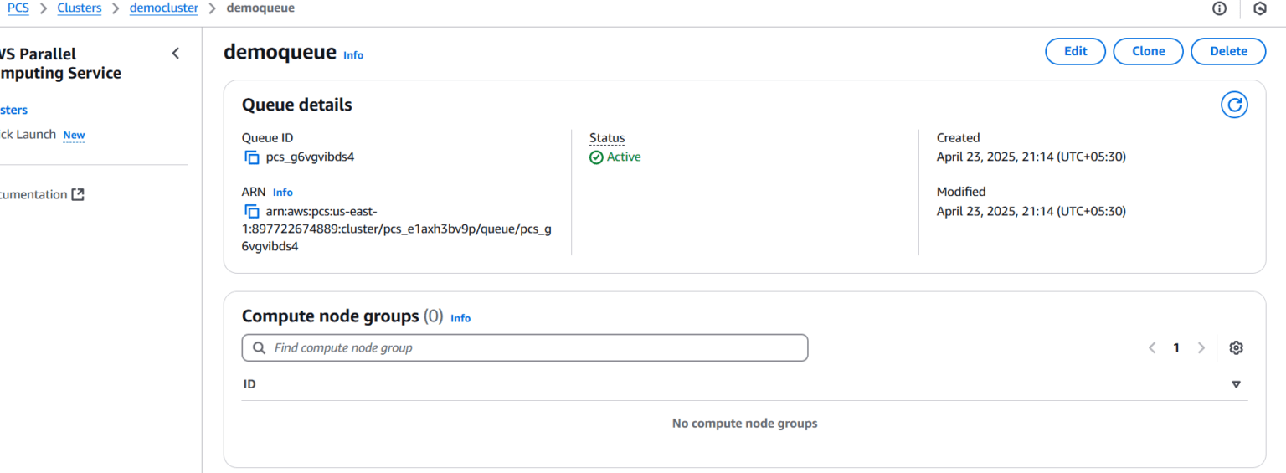Refresh the queue details panel

[x=1234, y=105]
